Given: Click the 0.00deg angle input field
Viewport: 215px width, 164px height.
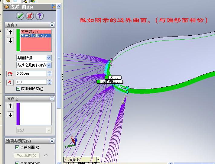Looking at the screenshot, I should tap(31, 73).
